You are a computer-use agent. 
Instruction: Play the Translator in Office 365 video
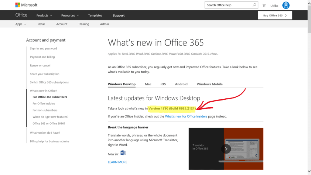(x=226, y=149)
